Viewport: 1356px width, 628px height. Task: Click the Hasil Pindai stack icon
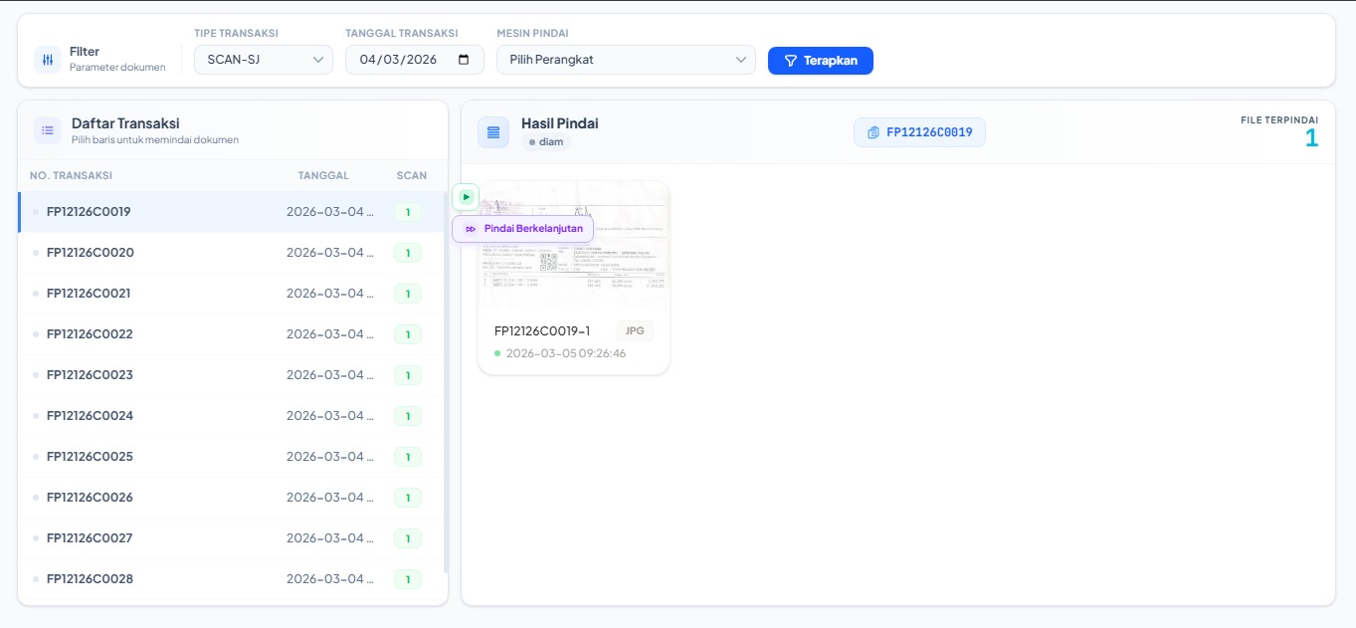493,132
